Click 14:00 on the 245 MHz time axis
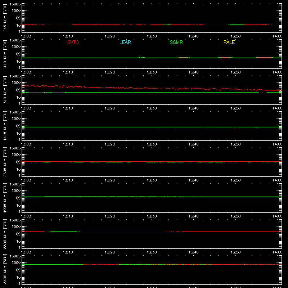 (277, 36)
